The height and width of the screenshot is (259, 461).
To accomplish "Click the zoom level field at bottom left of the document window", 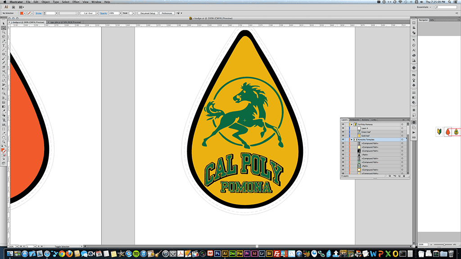I will coord(12,246).
